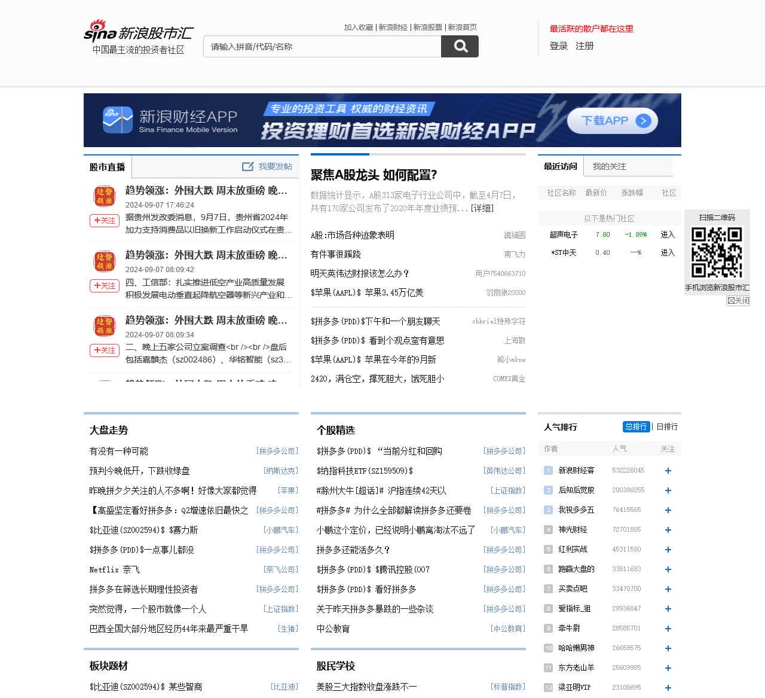This screenshot has height=698, width=765.
Task: Follow 新浪财经客 with plus icon
Action: tap(668, 471)
